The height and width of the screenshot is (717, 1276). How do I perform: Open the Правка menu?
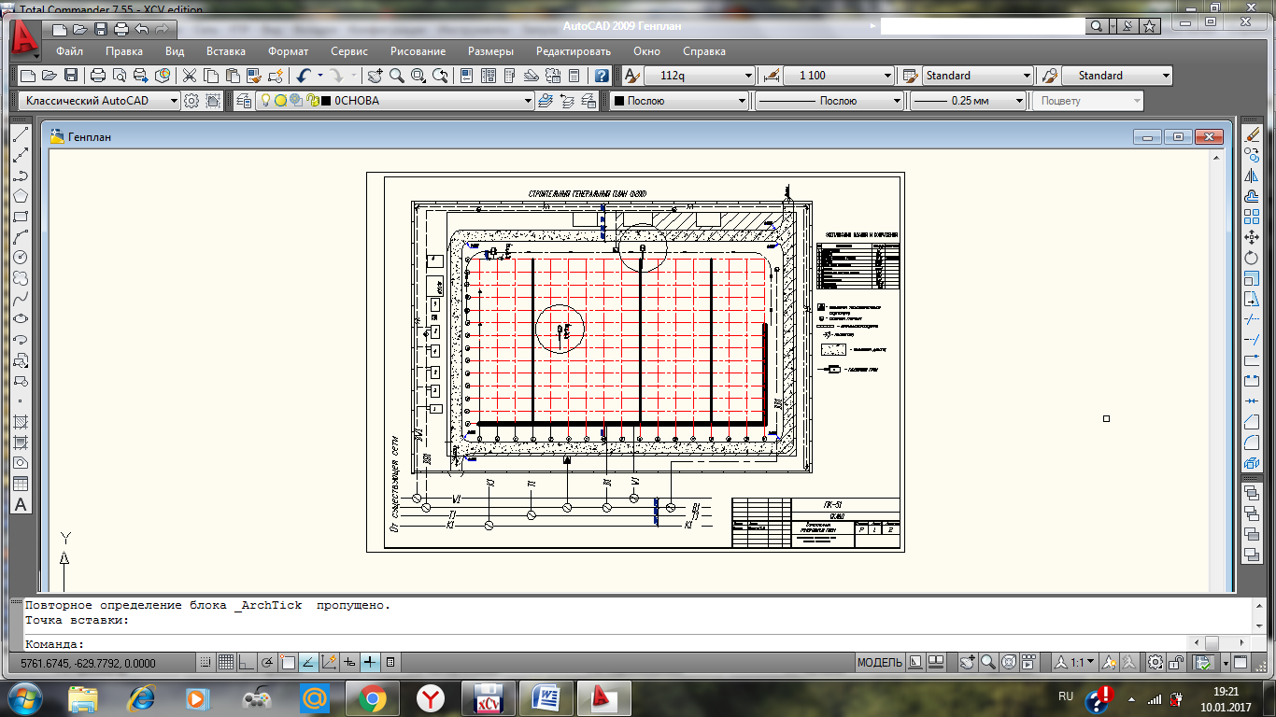(124, 51)
